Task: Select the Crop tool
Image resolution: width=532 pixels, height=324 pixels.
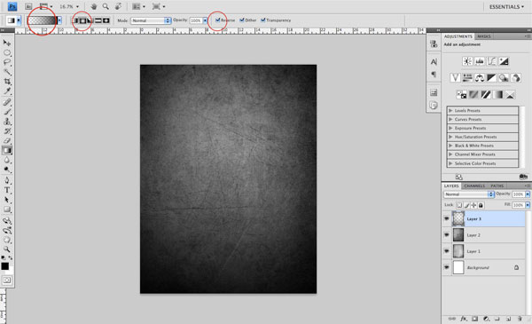Action: tap(7, 81)
